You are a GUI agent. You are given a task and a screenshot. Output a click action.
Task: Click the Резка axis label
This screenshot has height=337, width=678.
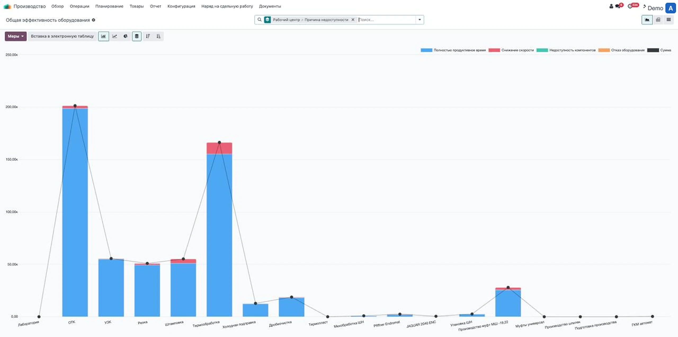tap(143, 322)
